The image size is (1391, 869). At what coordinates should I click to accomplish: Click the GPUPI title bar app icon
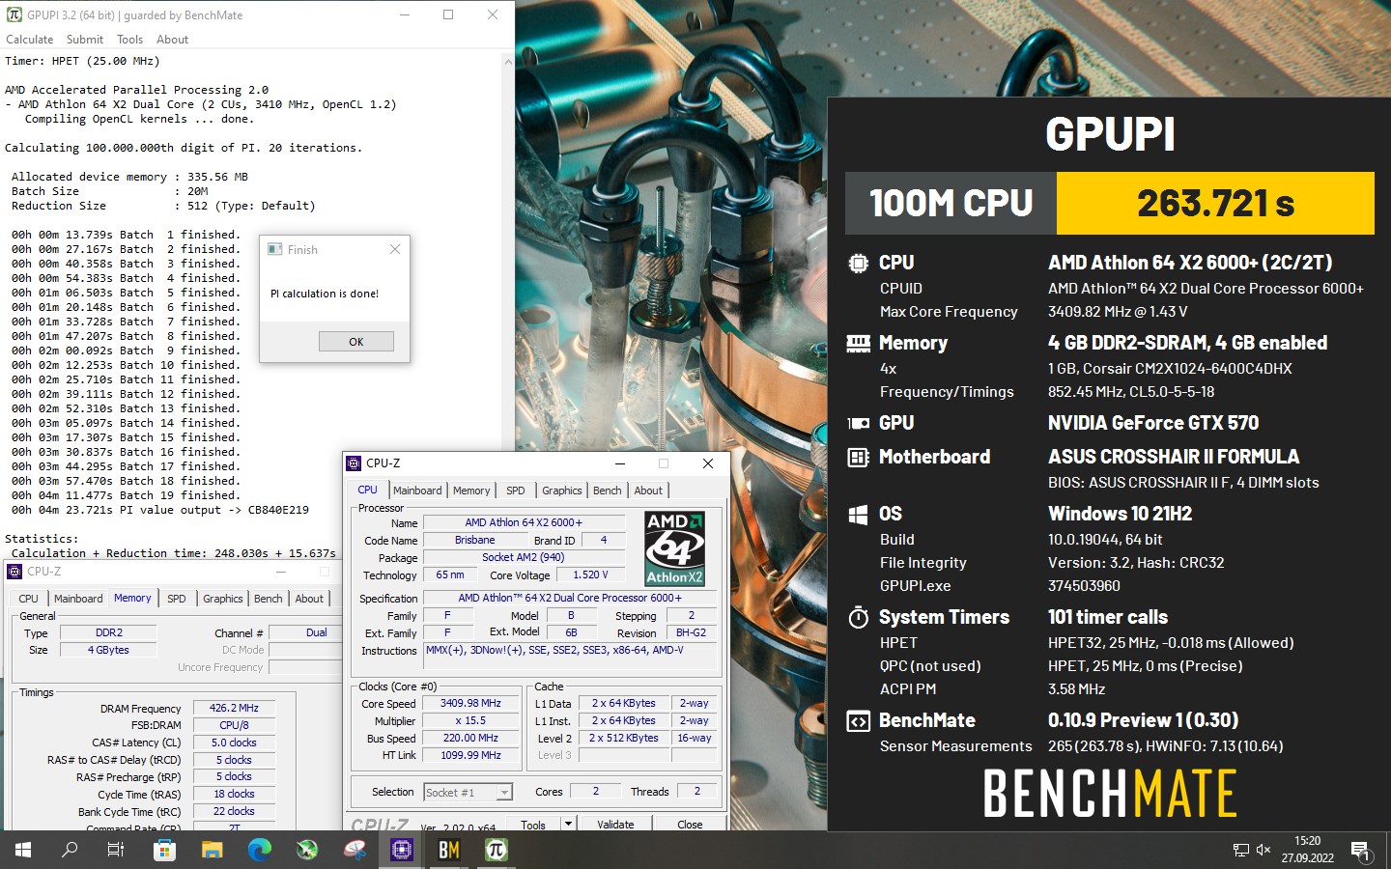[x=14, y=14]
